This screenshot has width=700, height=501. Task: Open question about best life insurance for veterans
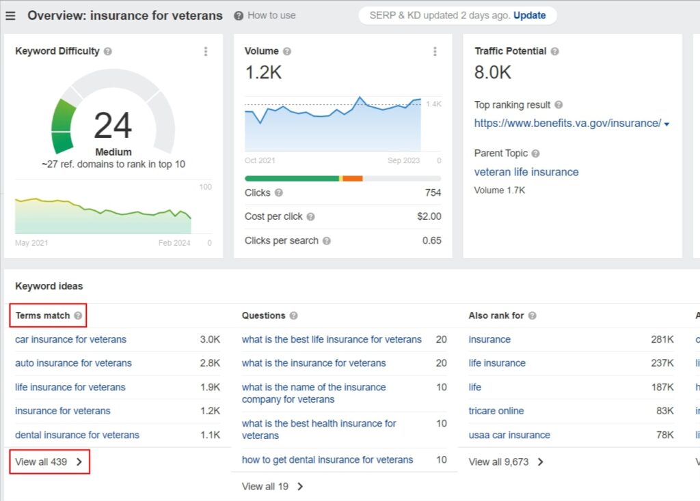pyautogui.click(x=332, y=340)
